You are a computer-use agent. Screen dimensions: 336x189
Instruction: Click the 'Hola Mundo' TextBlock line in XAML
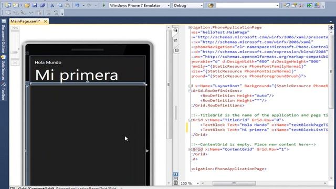264,125
